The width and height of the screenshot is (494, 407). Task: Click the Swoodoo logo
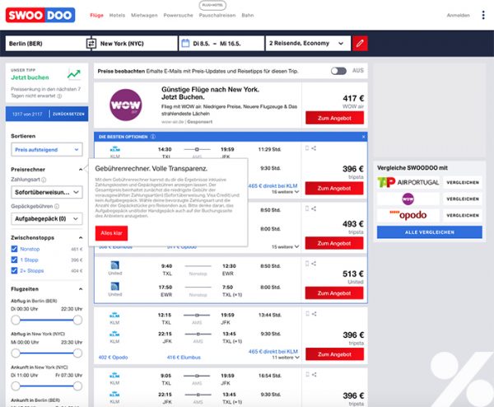coord(40,15)
